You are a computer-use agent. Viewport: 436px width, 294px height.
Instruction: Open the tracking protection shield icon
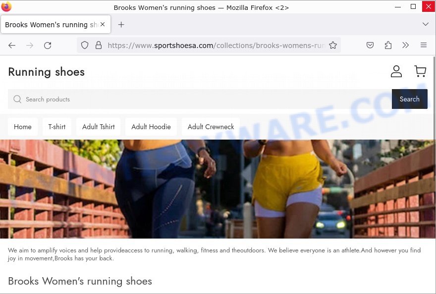pyautogui.click(x=85, y=45)
